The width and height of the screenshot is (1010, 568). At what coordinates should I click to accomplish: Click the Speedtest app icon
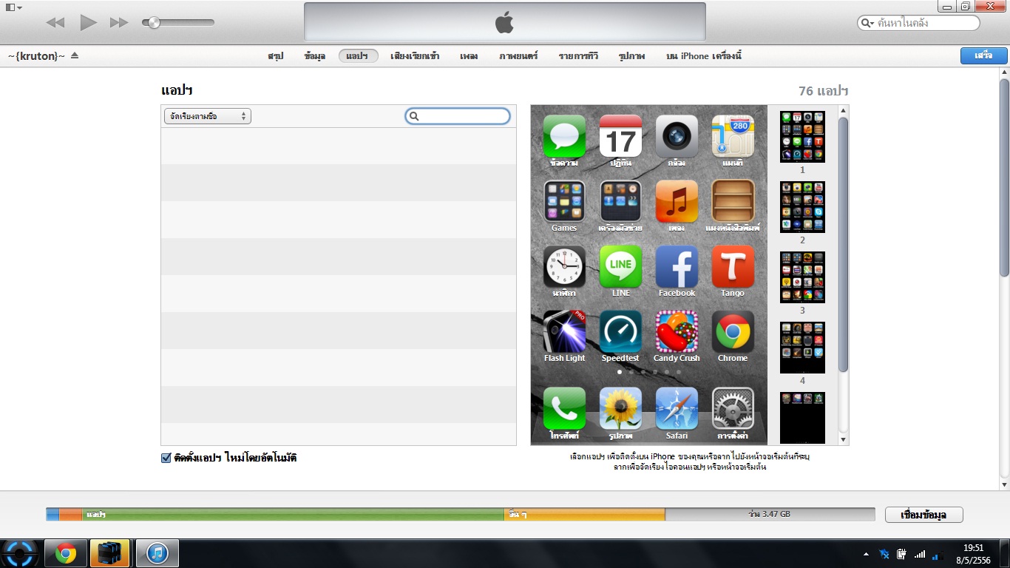[x=620, y=331]
